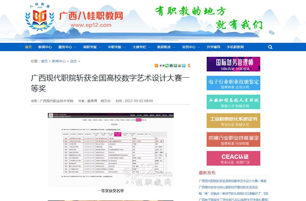Viewport: 306px width, 201px height.
Task: Click 新闻中心 breadcrumb link
Action: click(x=58, y=61)
